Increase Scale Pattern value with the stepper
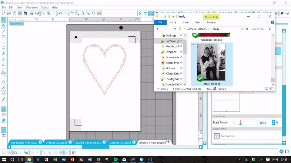This screenshot has width=291, height=163. (273, 121)
